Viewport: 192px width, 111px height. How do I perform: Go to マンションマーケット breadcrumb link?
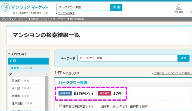click(13, 19)
